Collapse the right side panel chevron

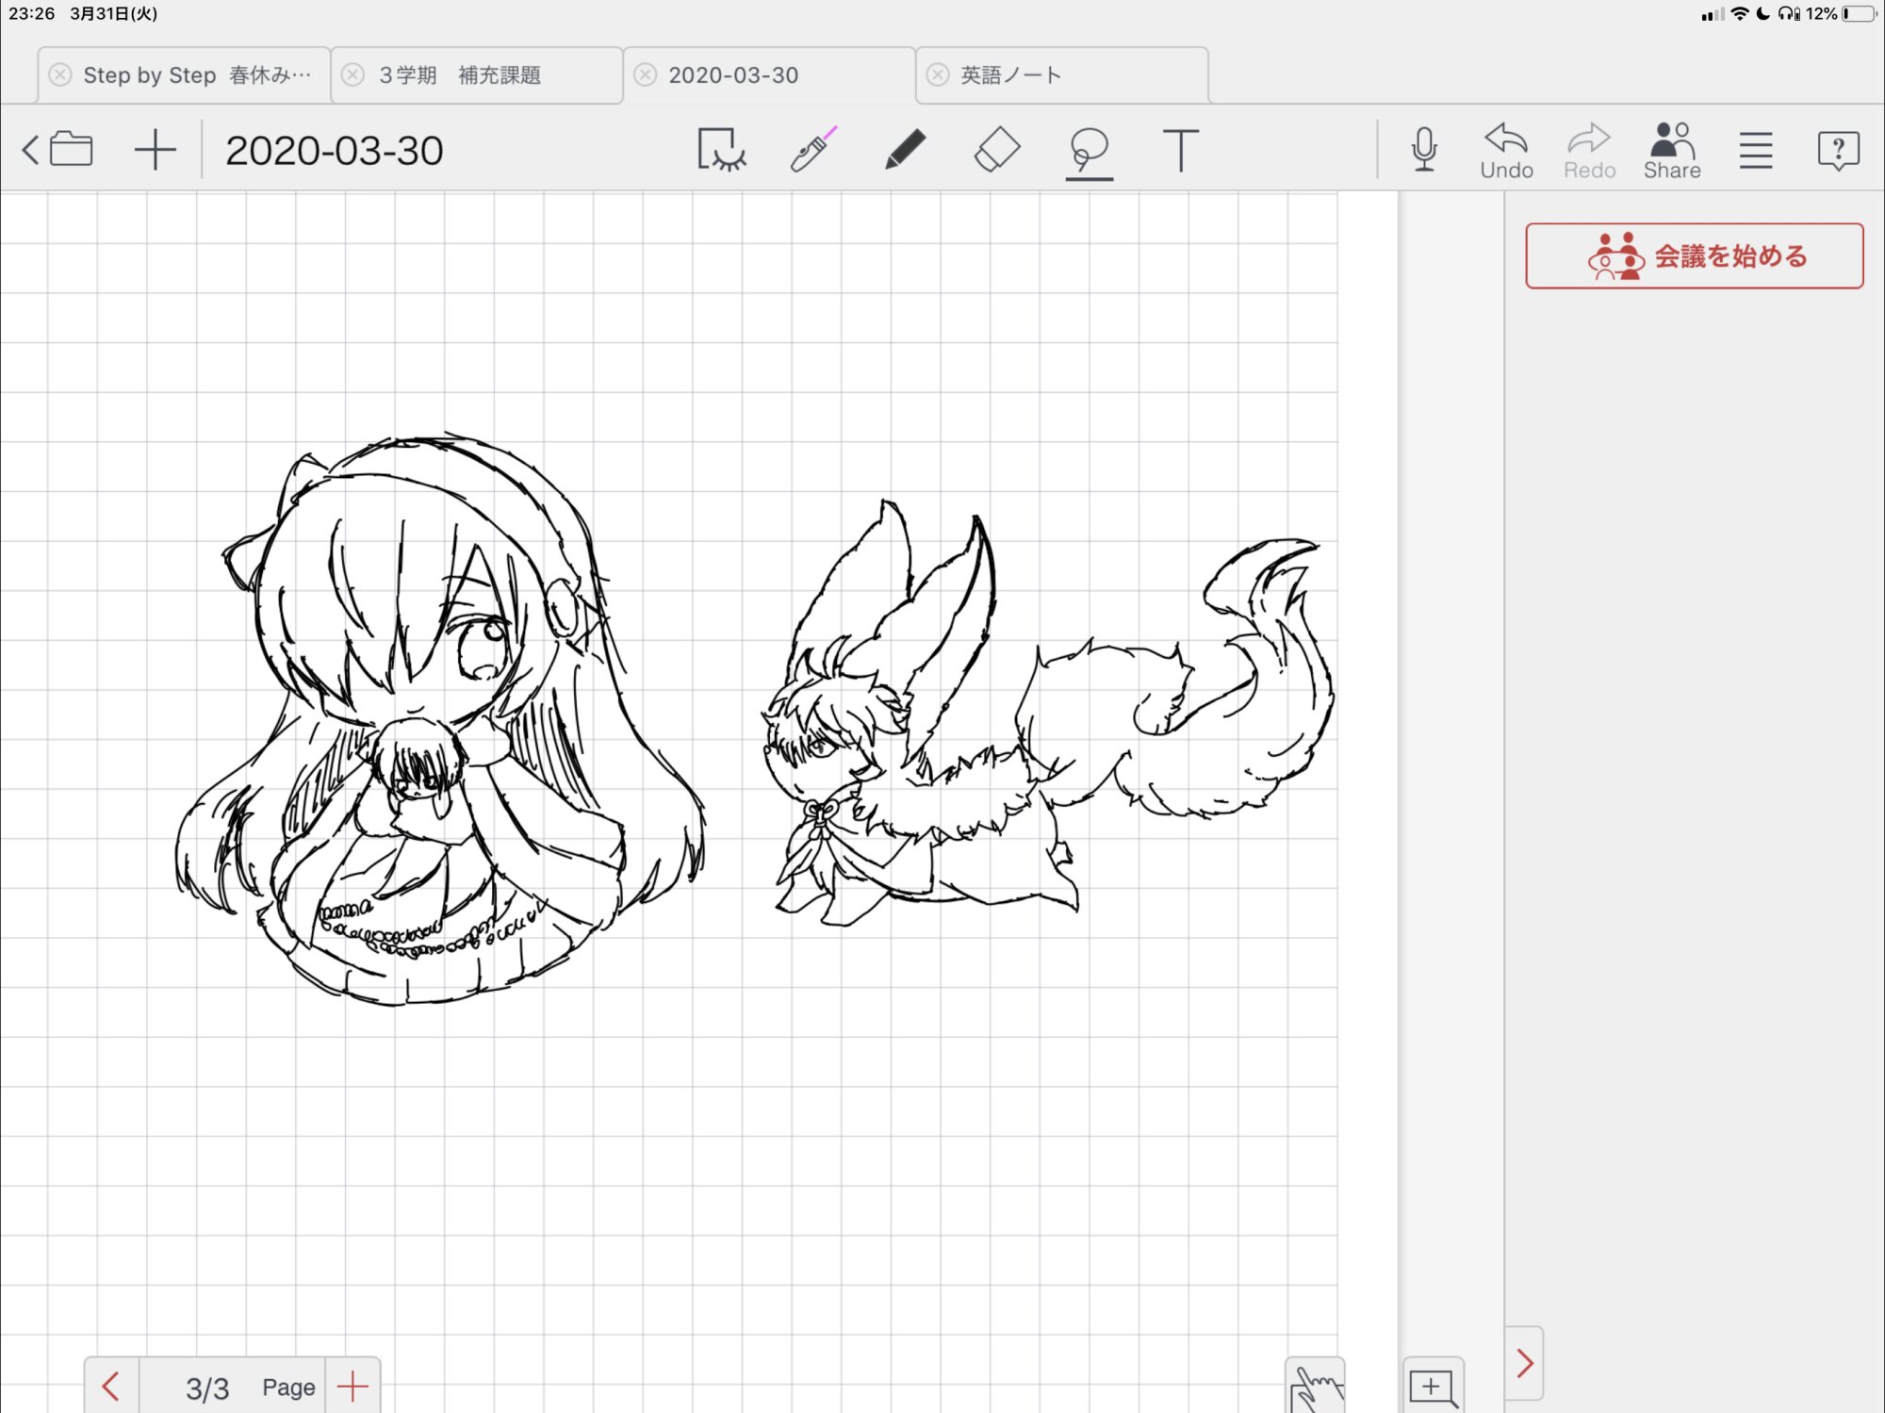coord(1524,1363)
